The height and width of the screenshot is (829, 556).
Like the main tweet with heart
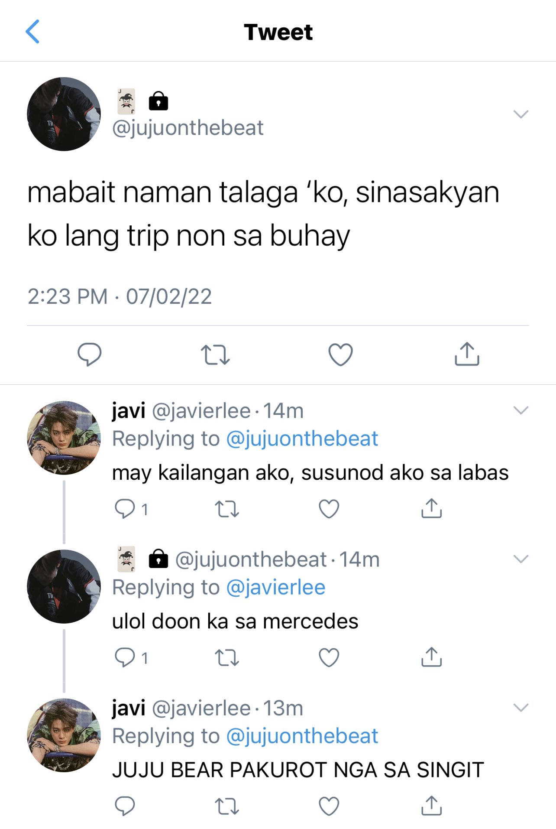point(340,354)
